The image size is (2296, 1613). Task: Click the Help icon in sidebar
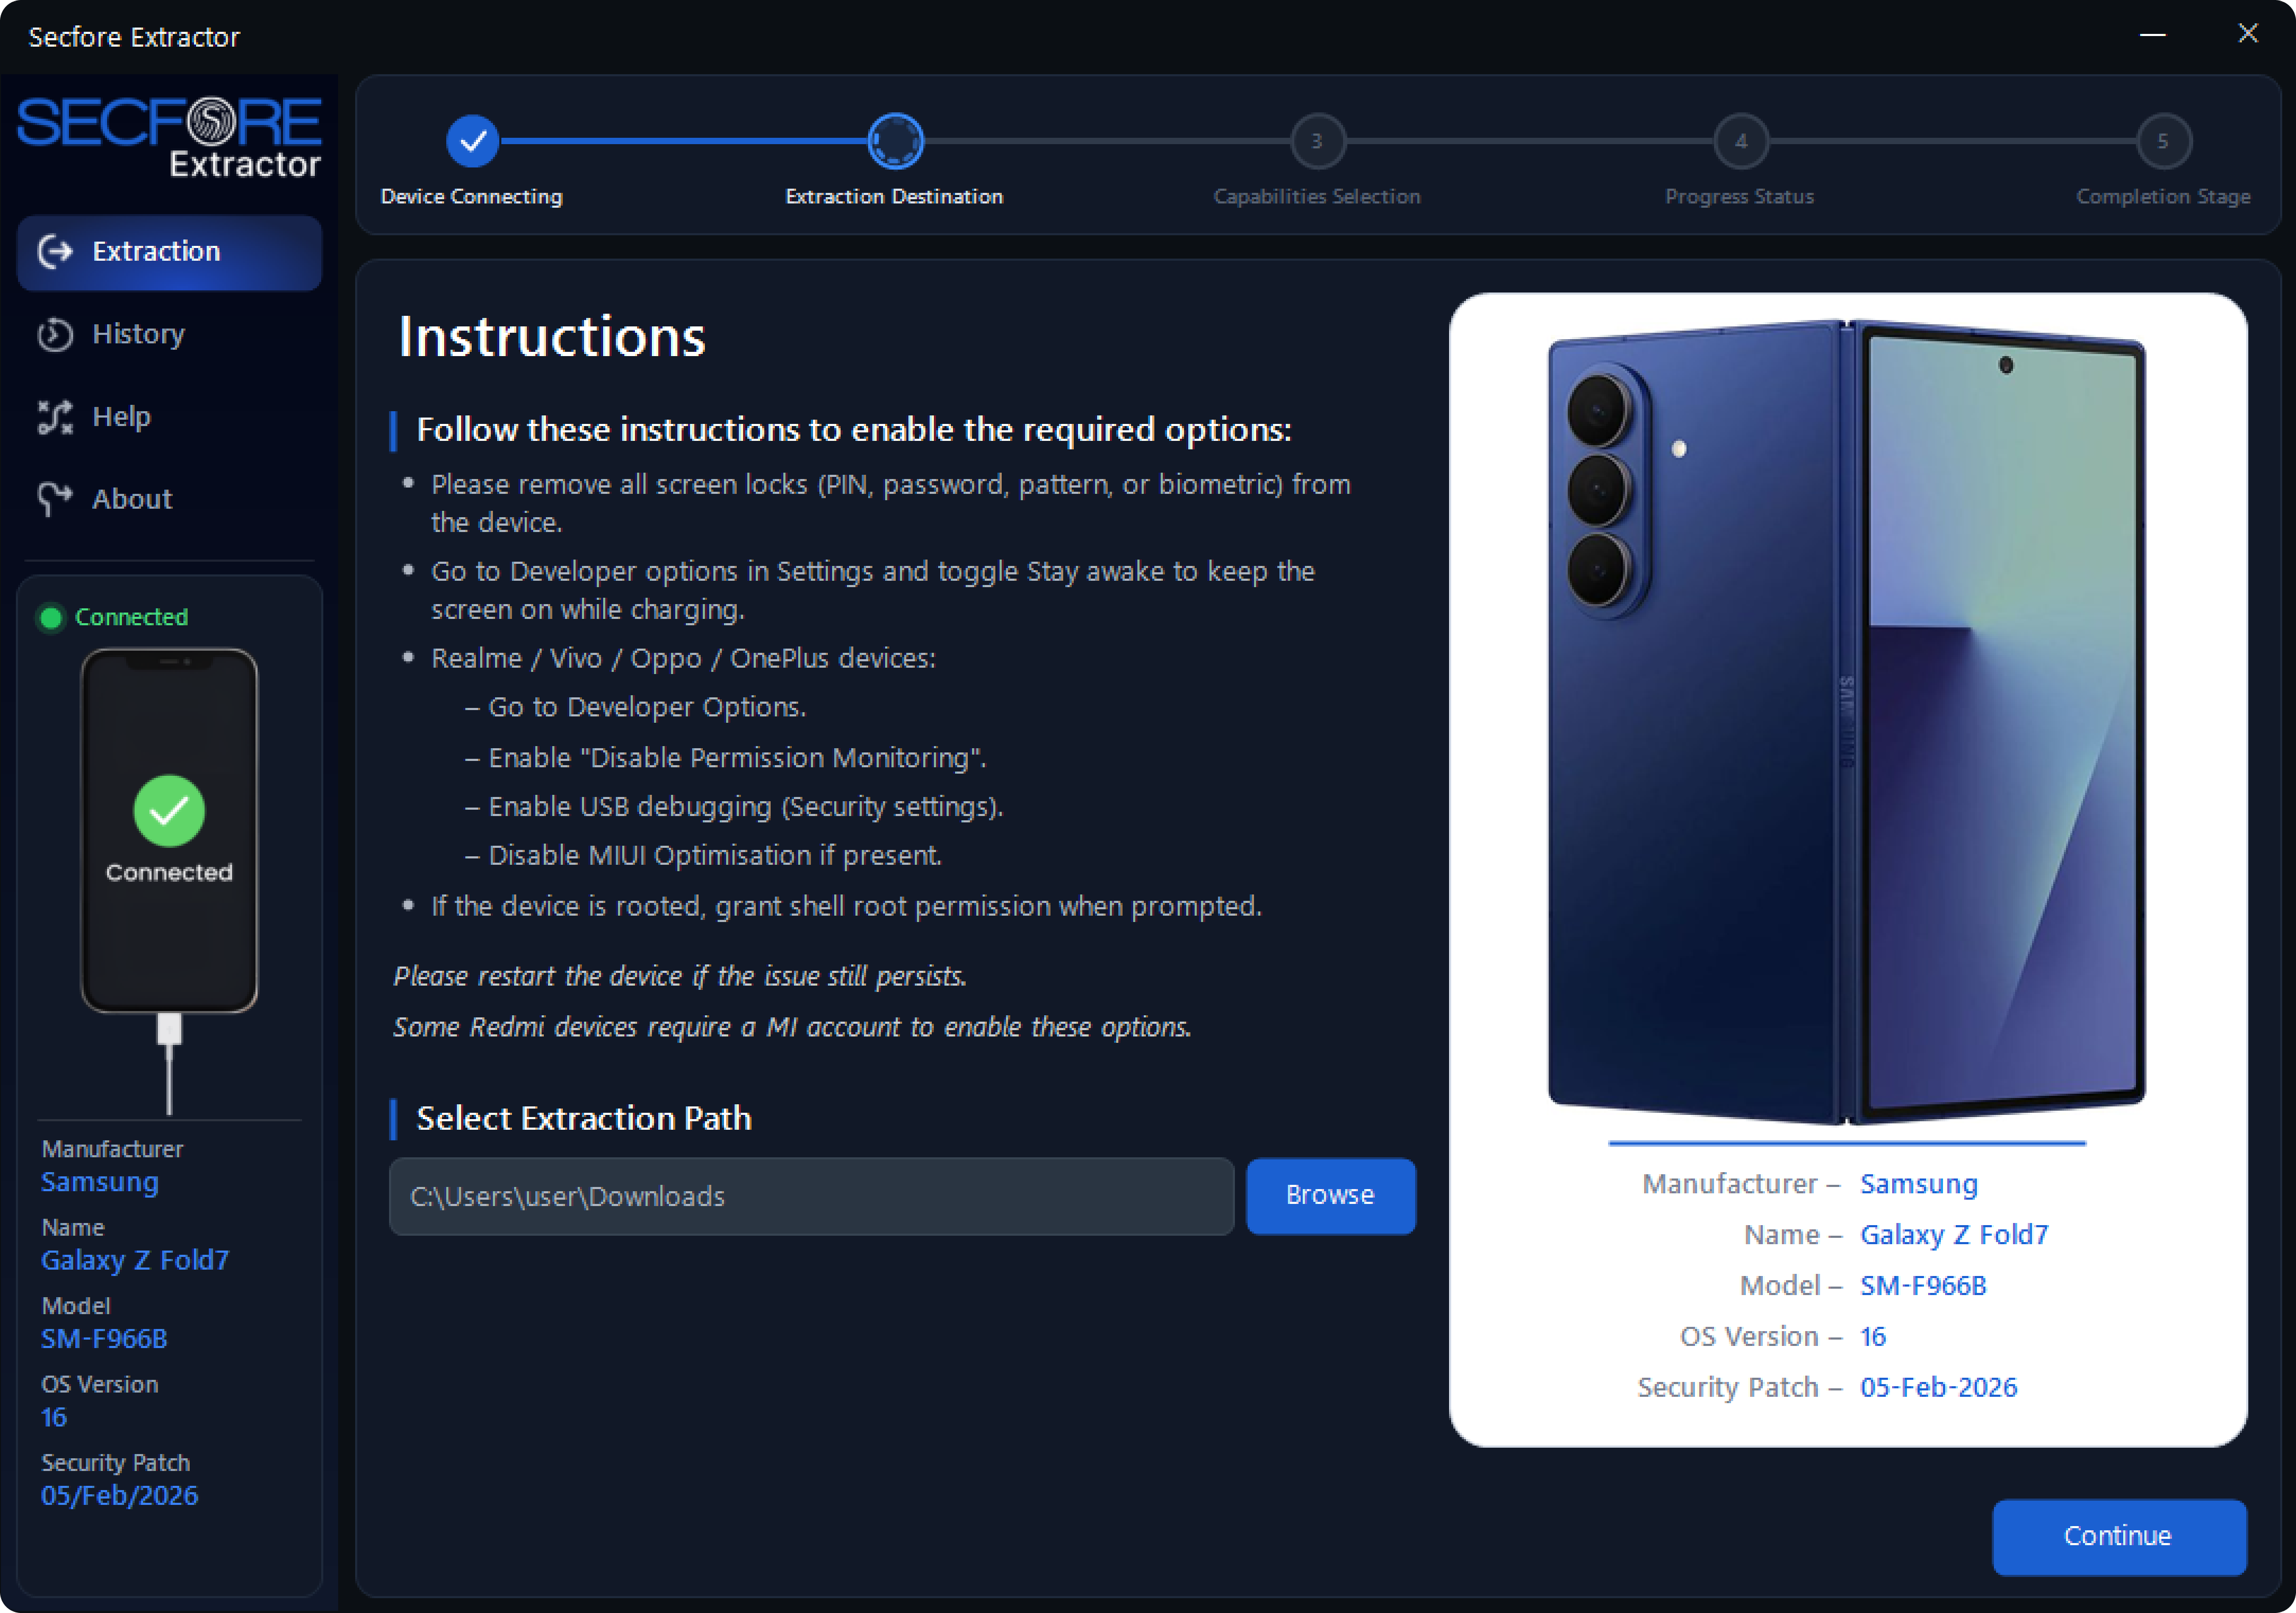point(56,417)
